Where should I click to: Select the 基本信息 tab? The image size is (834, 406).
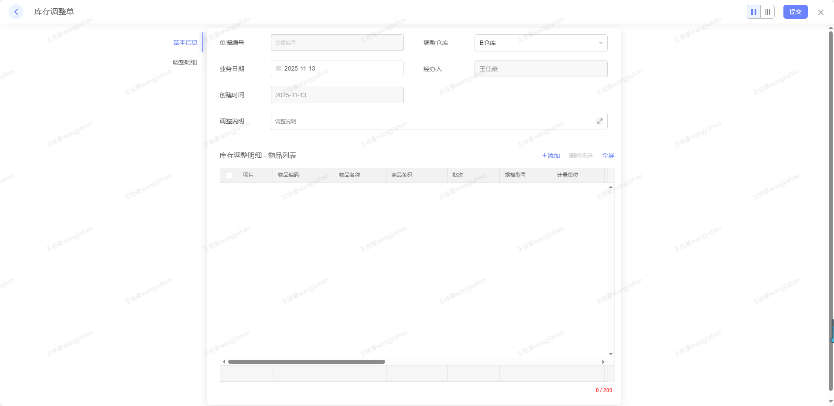[185, 42]
